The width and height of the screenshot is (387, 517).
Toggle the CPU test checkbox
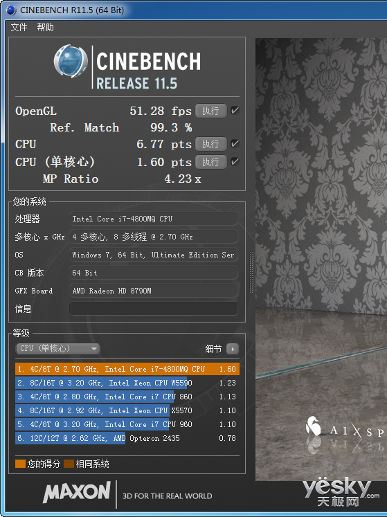(x=235, y=144)
